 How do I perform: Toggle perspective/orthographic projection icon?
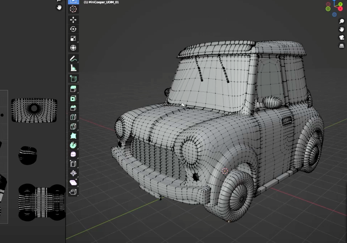click(x=342, y=45)
